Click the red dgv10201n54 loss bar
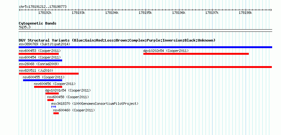This screenshot has height=135, width=281. pyautogui.click(x=52, y=93)
